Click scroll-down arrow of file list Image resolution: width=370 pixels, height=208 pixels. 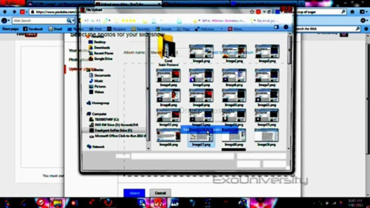(289, 148)
